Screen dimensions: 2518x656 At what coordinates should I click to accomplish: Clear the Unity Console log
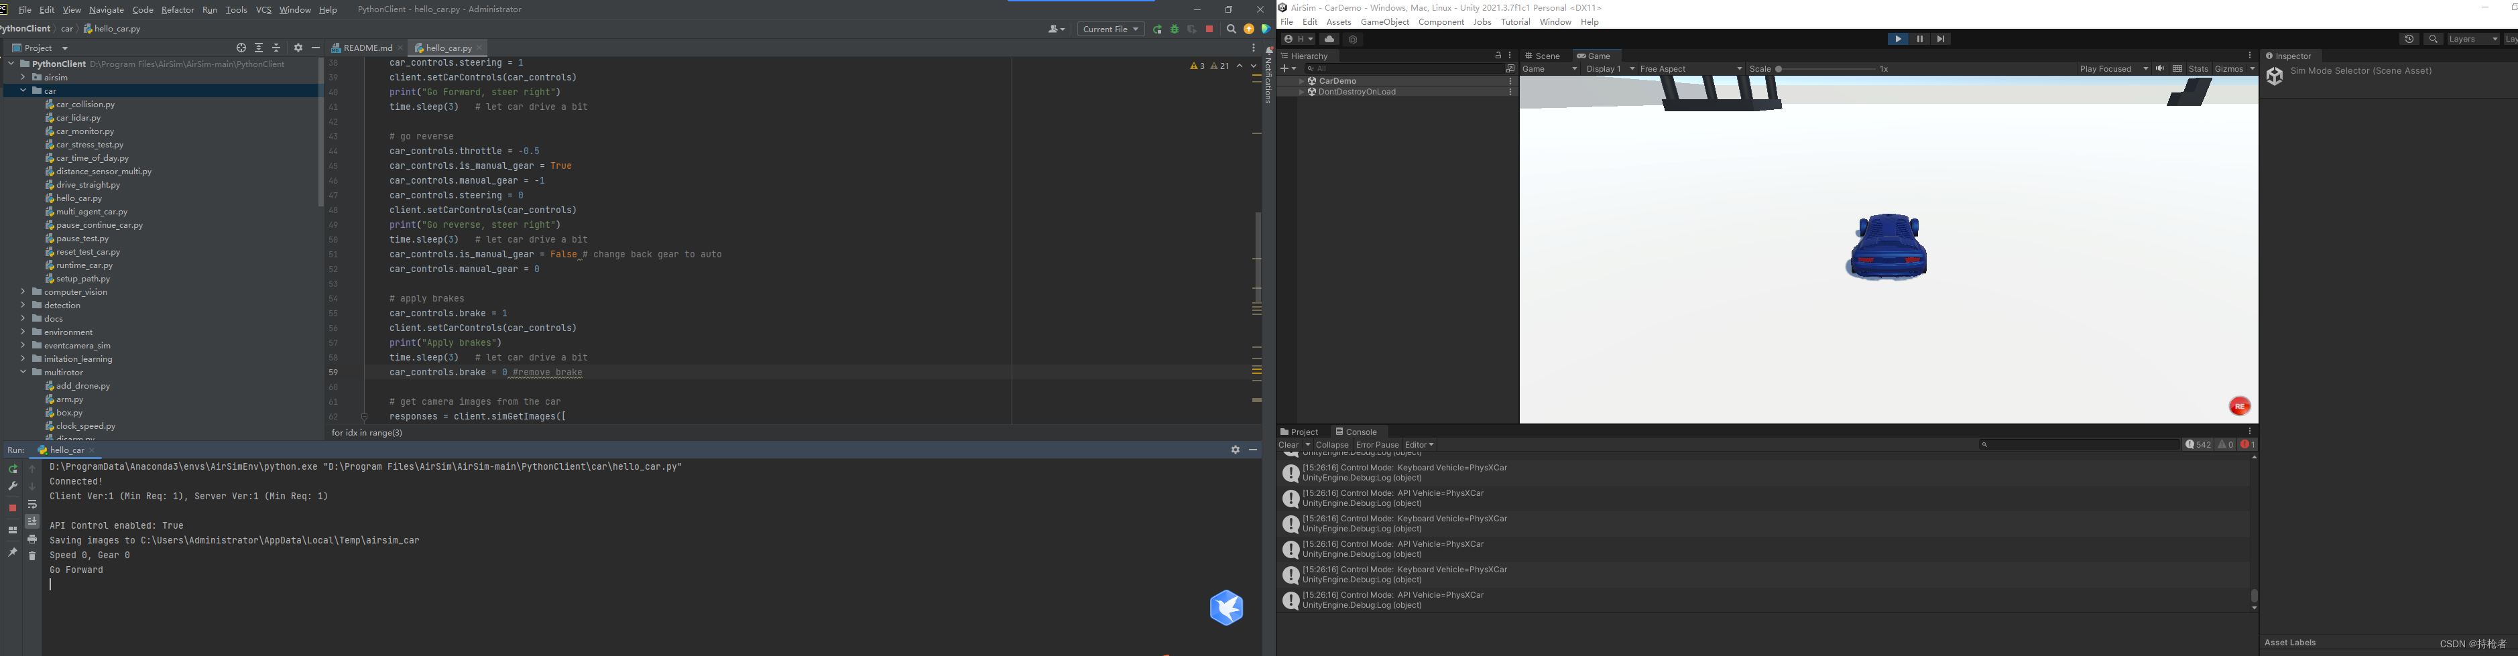pos(1288,445)
